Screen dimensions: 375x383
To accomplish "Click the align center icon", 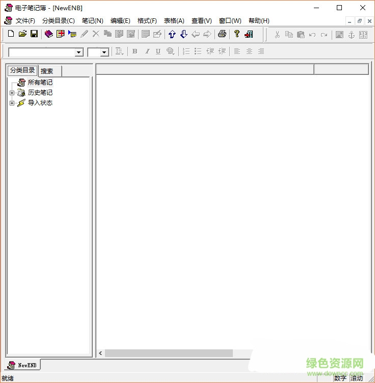I will (249, 51).
